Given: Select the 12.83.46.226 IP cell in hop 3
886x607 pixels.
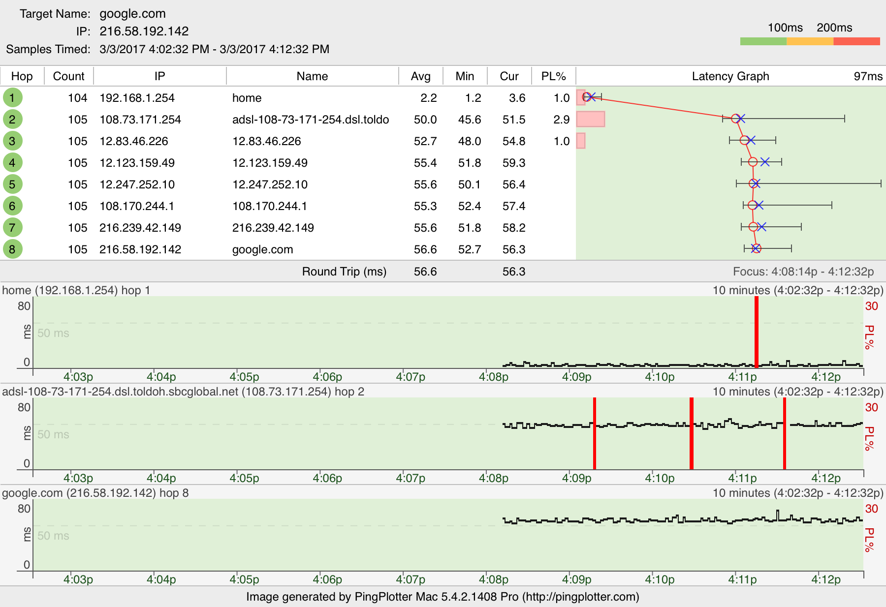Looking at the screenshot, I should (x=134, y=141).
